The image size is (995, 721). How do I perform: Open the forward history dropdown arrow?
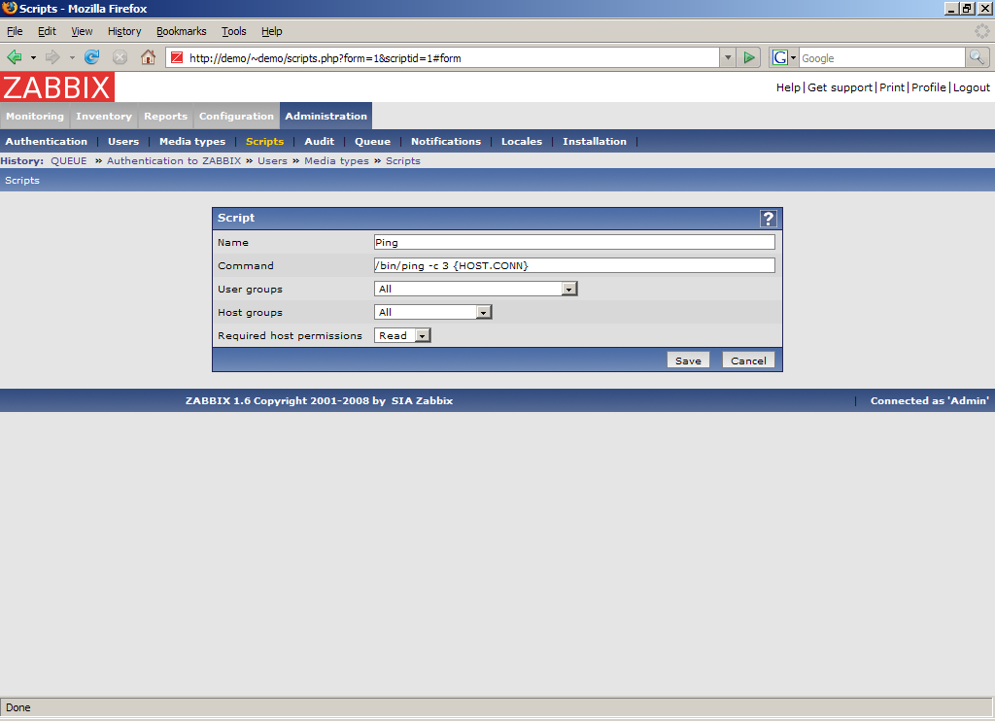[x=72, y=57]
